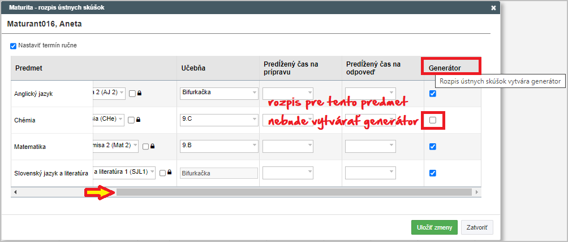Viewport: 568px width, 242px height.
Task: Open preparation time dropdown for Matematika
Action: coord(288,146)
